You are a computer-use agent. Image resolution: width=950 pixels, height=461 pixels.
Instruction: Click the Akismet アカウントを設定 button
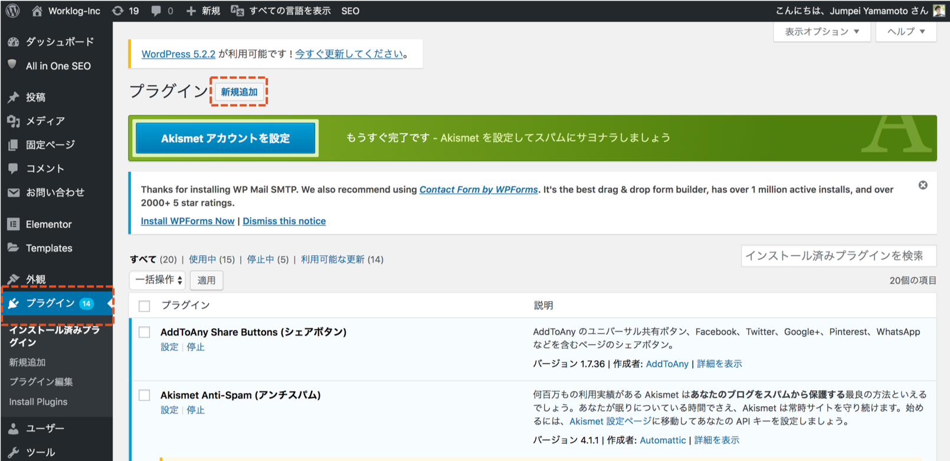tap(225, 138)
